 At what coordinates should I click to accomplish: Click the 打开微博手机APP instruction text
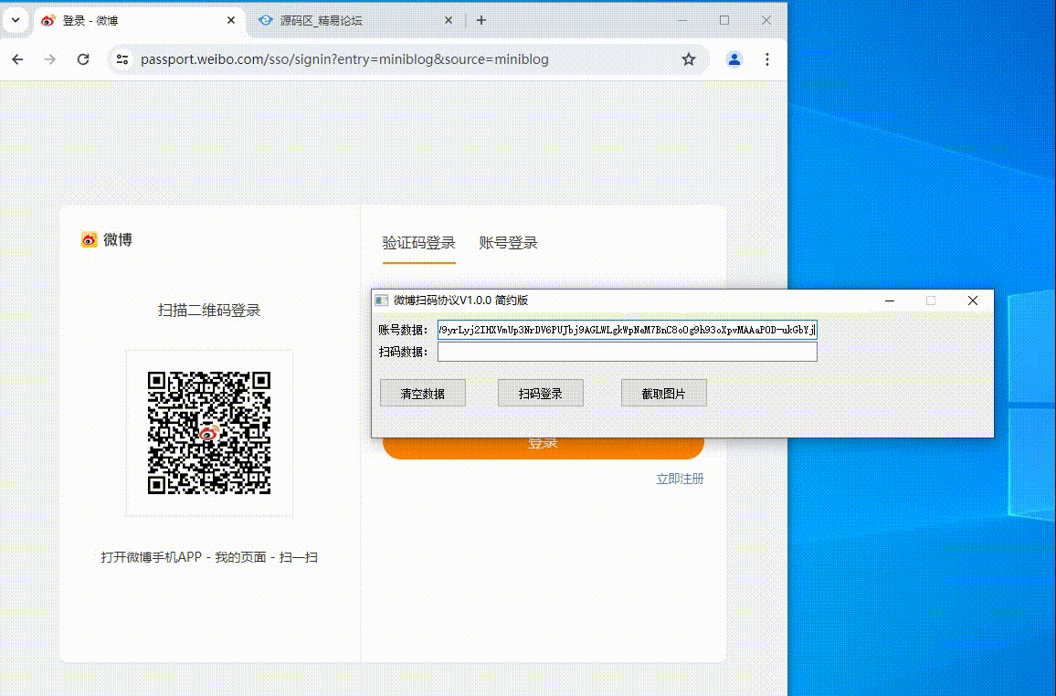209,557
